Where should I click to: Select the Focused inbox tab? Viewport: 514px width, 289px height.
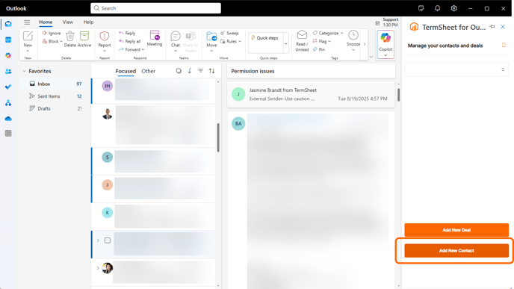click(x=126, y=71)
